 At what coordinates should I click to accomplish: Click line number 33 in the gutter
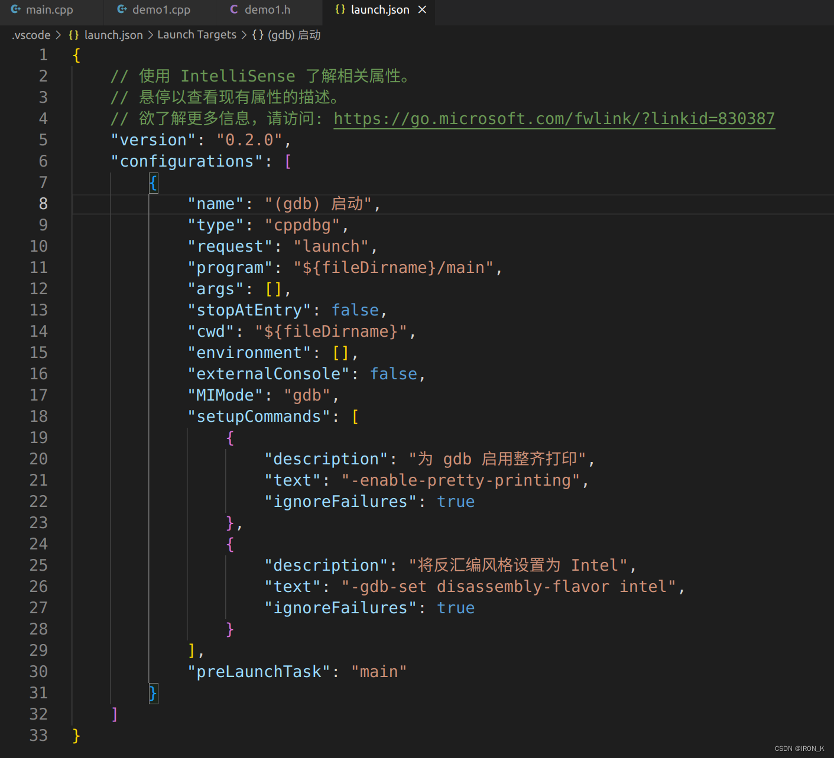coord(38,736)
